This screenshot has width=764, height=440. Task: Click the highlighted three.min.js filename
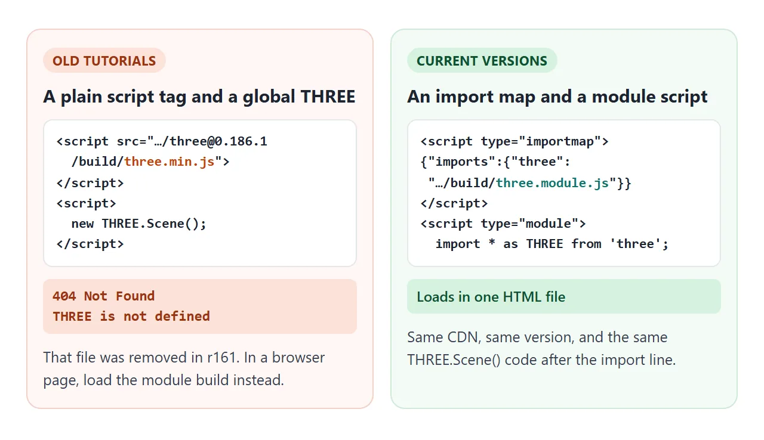coord(169,162)
